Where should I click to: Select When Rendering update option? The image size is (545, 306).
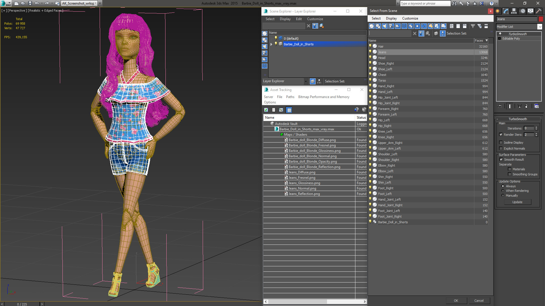(x=503, y=191)
